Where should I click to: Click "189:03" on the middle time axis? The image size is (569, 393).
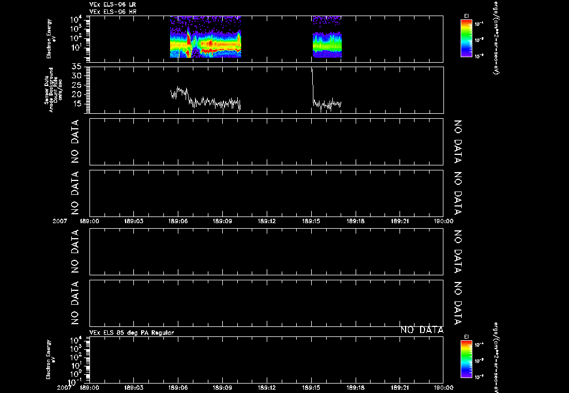(134, 221)
